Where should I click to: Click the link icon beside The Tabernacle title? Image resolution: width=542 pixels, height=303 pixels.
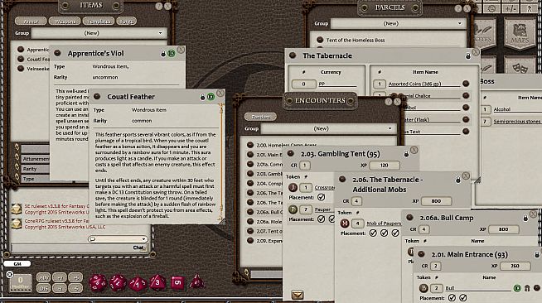coord(293,55)
